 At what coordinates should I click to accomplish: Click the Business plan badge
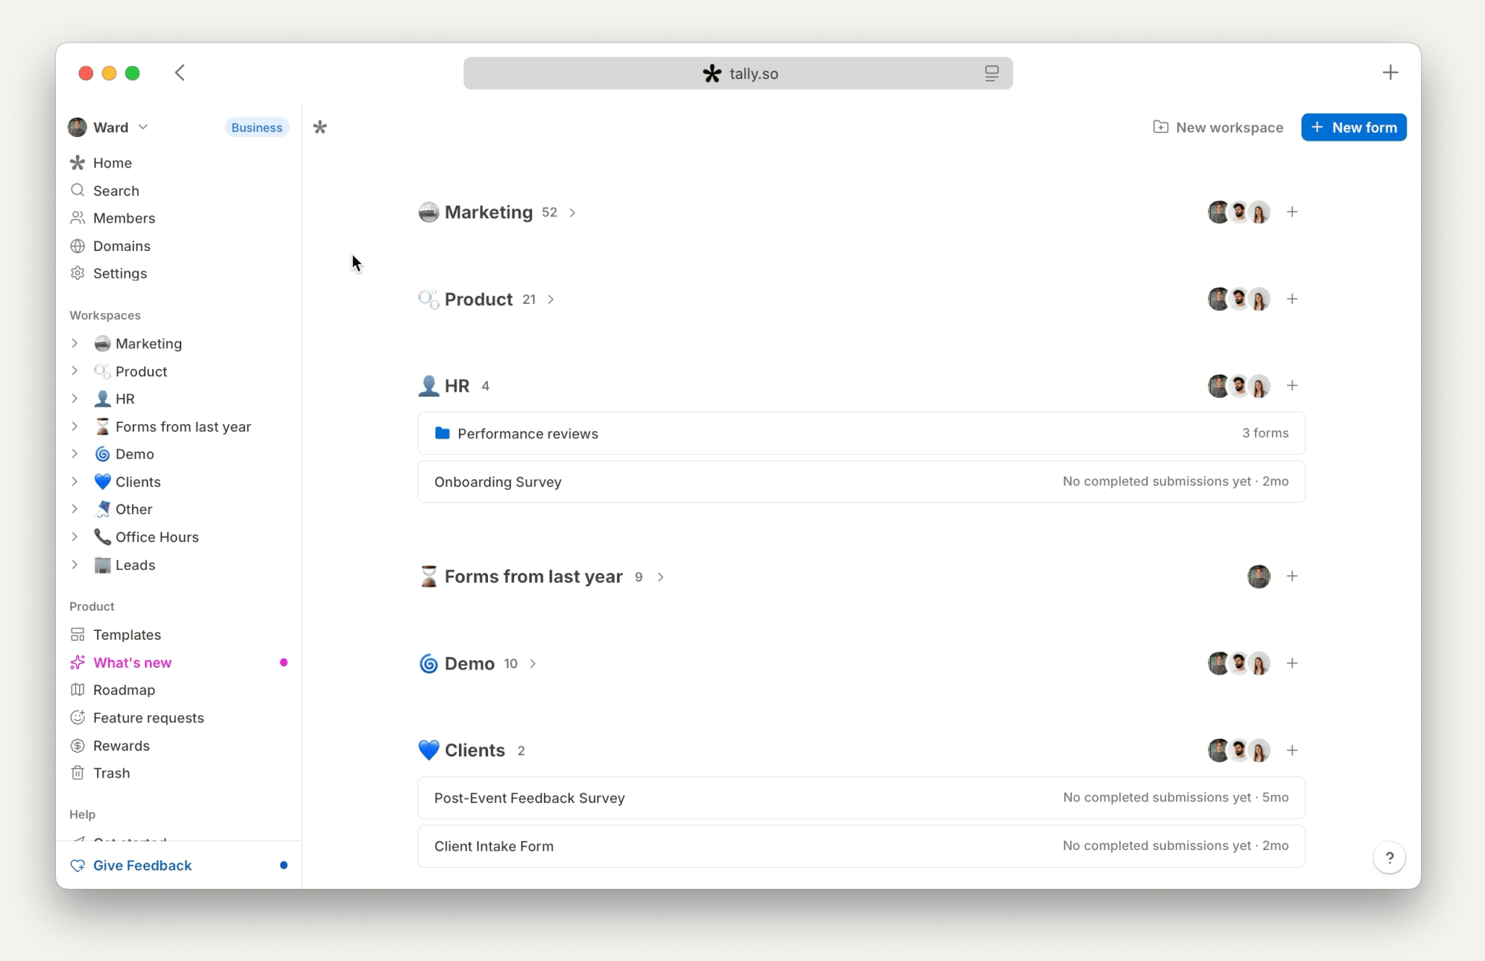[x=257, y=128]
